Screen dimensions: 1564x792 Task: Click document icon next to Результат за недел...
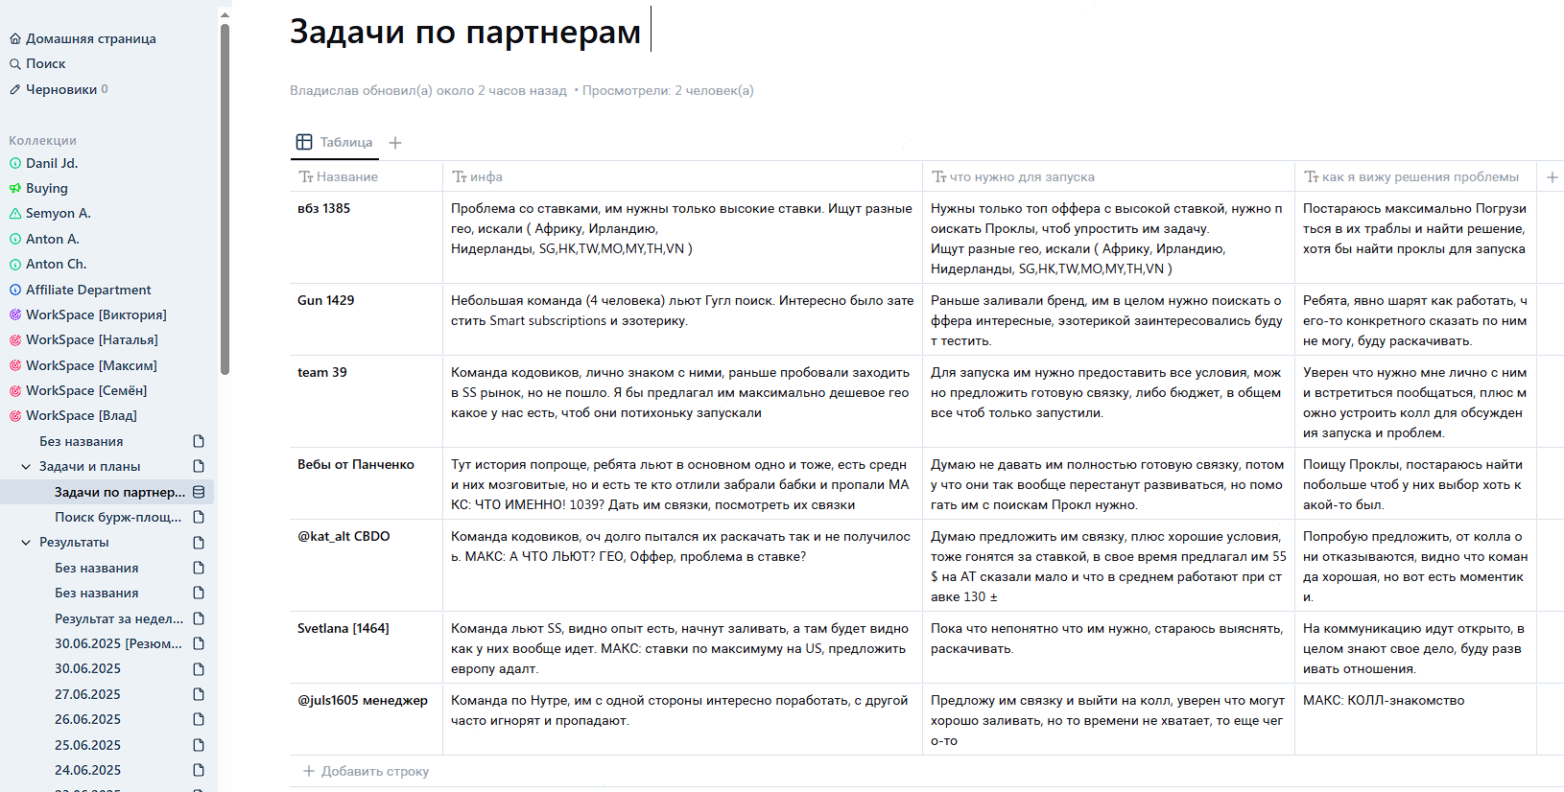coord(199,618)
